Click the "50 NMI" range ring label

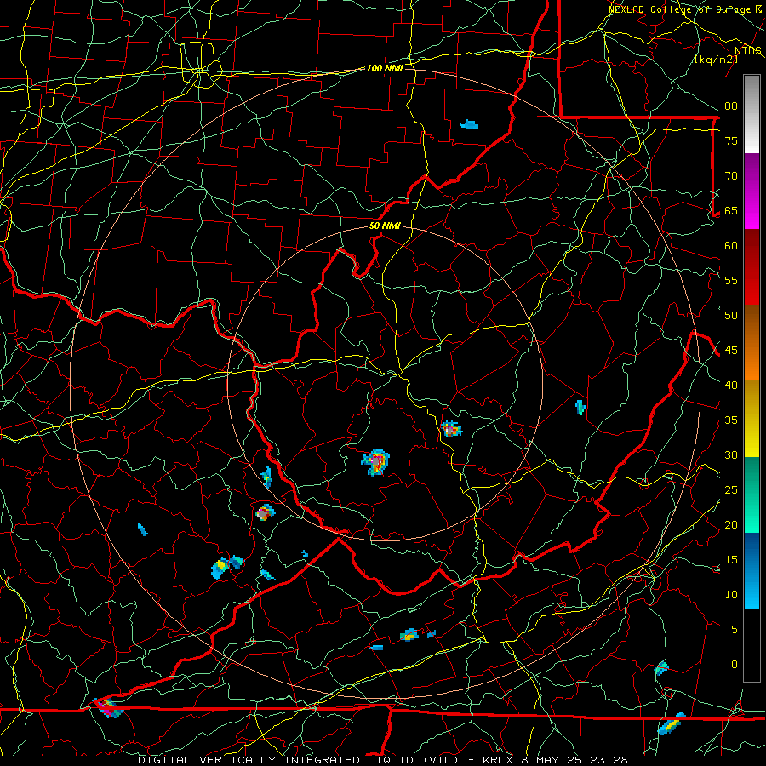[x=385, y=226]
